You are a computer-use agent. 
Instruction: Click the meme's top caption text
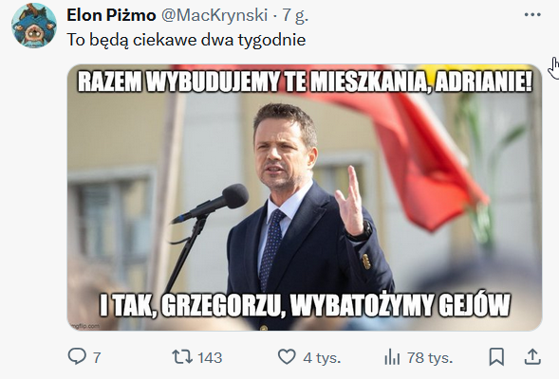305,81
